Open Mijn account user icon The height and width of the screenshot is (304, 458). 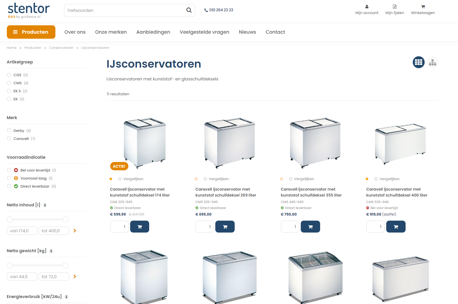click(367, 7)
